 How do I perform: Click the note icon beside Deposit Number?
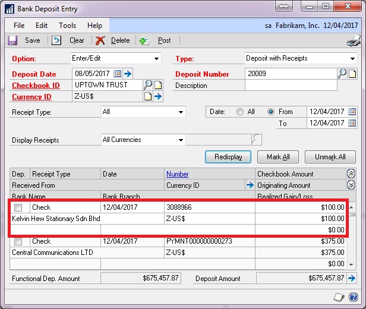pos(352,74)
